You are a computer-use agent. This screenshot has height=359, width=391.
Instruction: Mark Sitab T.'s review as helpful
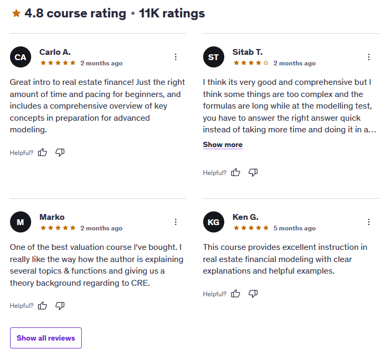click(x=236, y=172)
